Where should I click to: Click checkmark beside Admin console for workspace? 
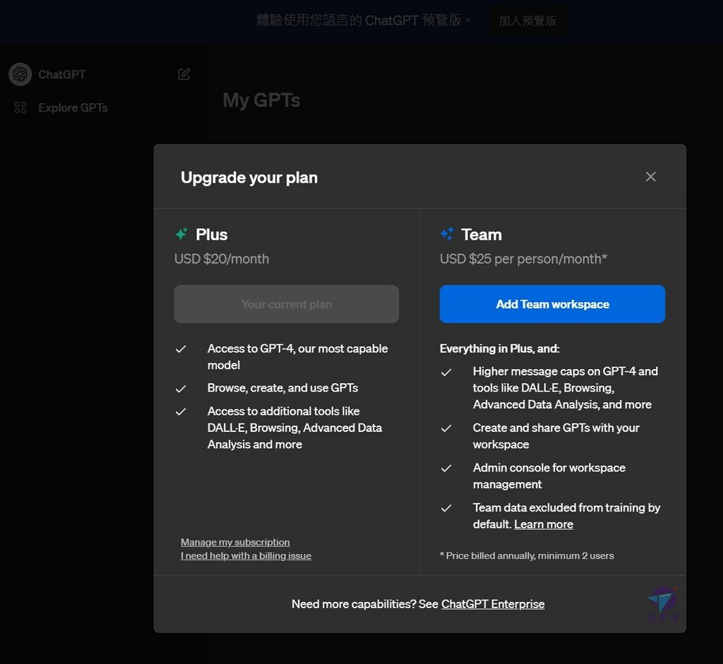pyautogui.click(x=446, y=468)
